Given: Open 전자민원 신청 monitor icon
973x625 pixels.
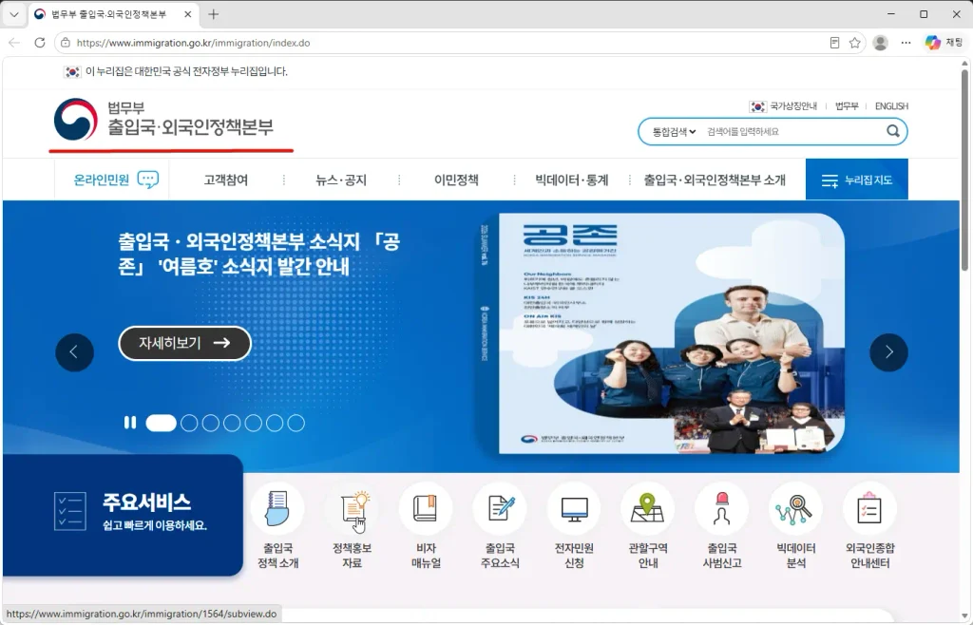Looking at the screenshot, I should pyautogui.click(x=574, y=510).
